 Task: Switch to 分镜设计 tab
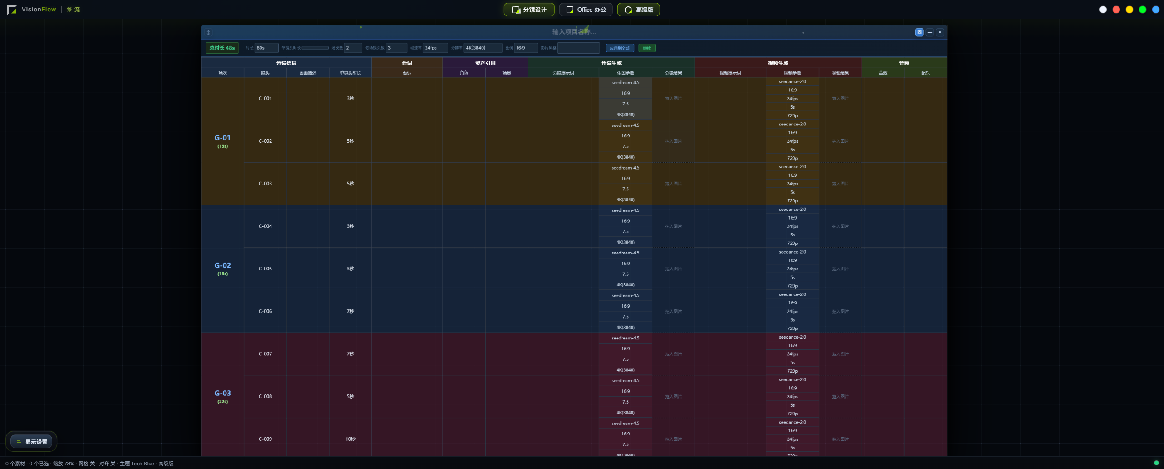(529, 10)
